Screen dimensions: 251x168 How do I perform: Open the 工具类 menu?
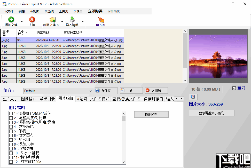point(63,11)
